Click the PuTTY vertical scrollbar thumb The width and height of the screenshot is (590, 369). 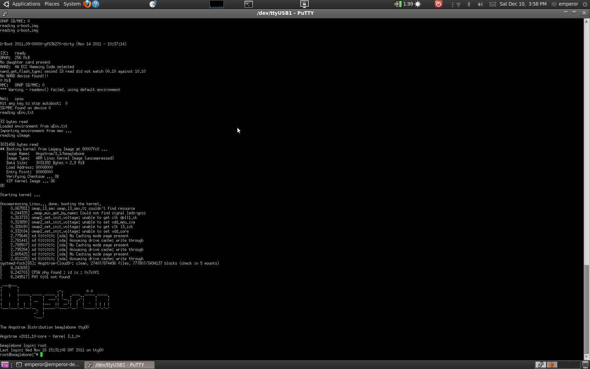(586, 309)
